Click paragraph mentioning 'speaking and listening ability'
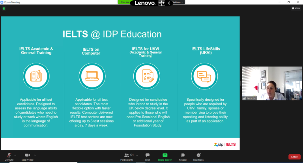 click(206, 110)
